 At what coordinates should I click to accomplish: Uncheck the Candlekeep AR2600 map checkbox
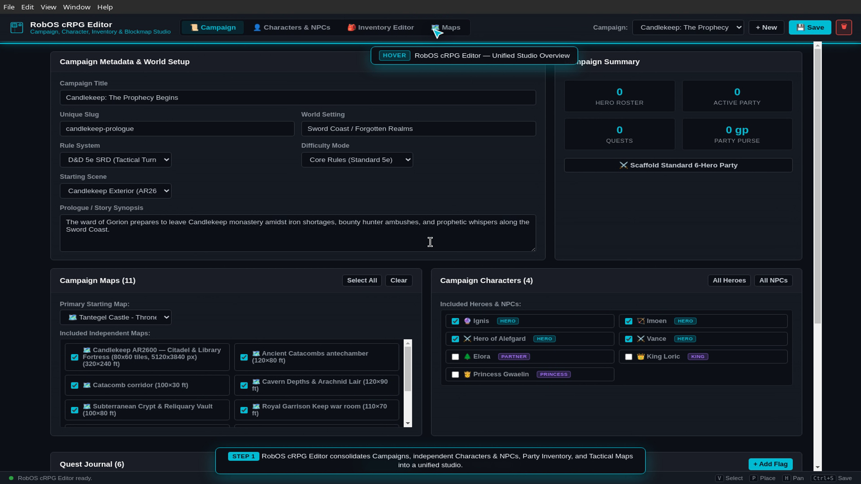pyautogui.click(x=74, y=357)
